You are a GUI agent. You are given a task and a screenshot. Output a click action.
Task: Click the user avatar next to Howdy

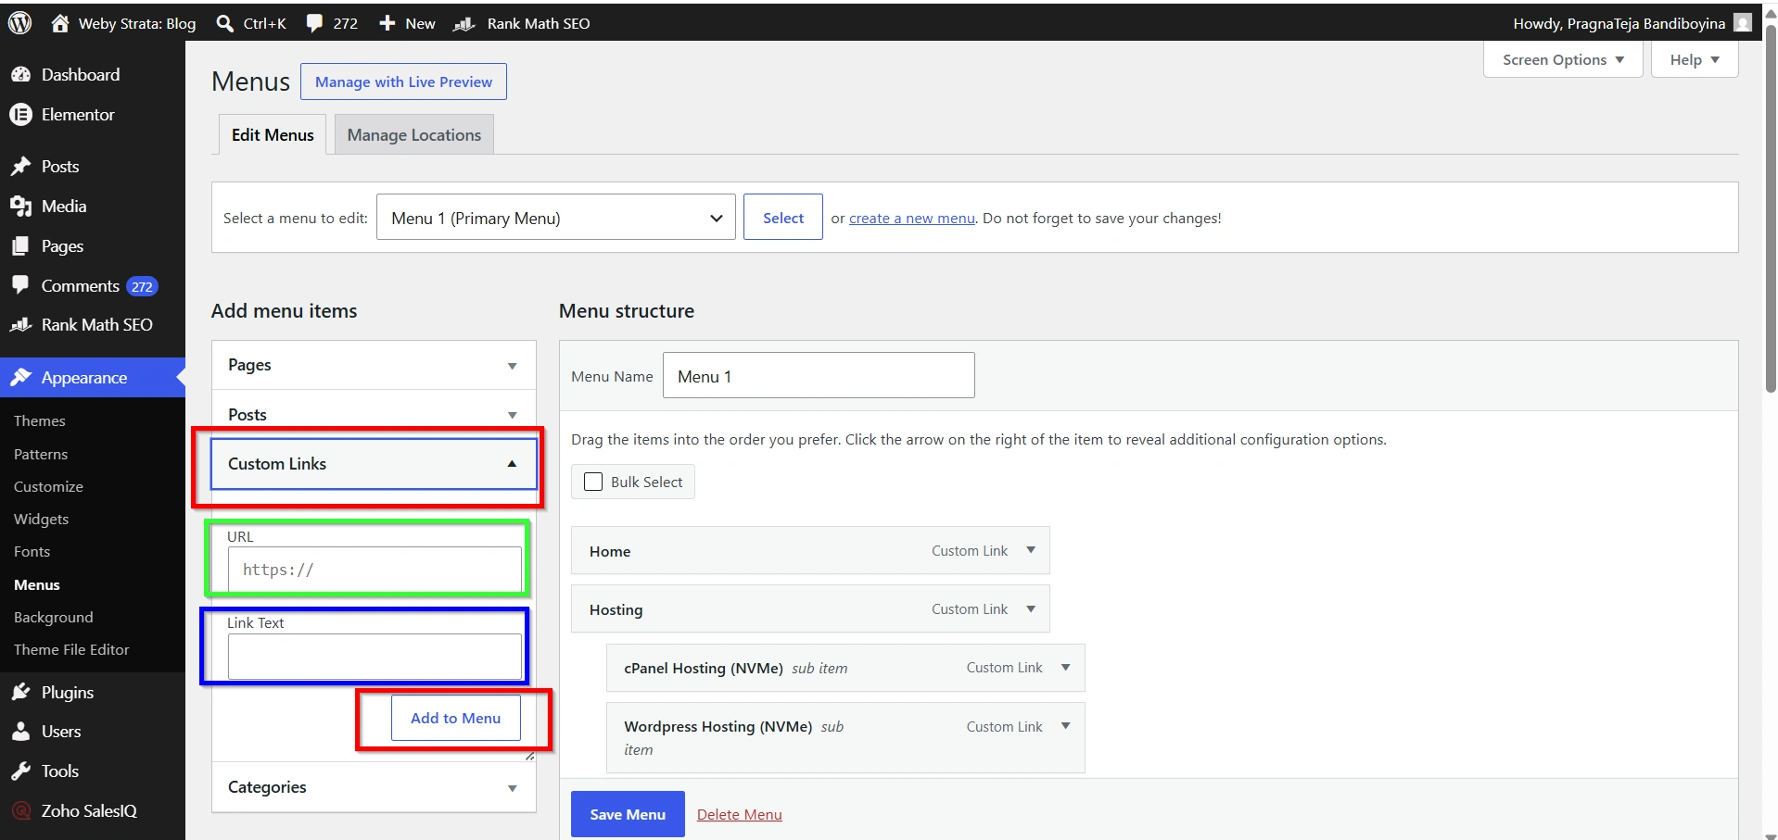1743,23
